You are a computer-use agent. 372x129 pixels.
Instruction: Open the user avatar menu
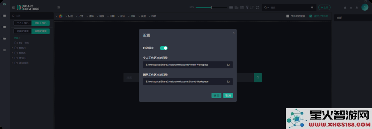pos(365,7)
